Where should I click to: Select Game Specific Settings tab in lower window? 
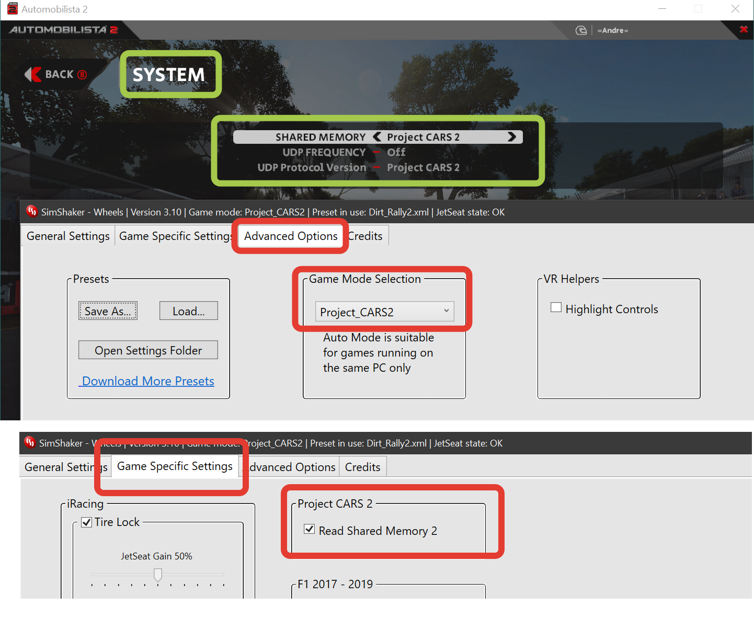(175, 466)
